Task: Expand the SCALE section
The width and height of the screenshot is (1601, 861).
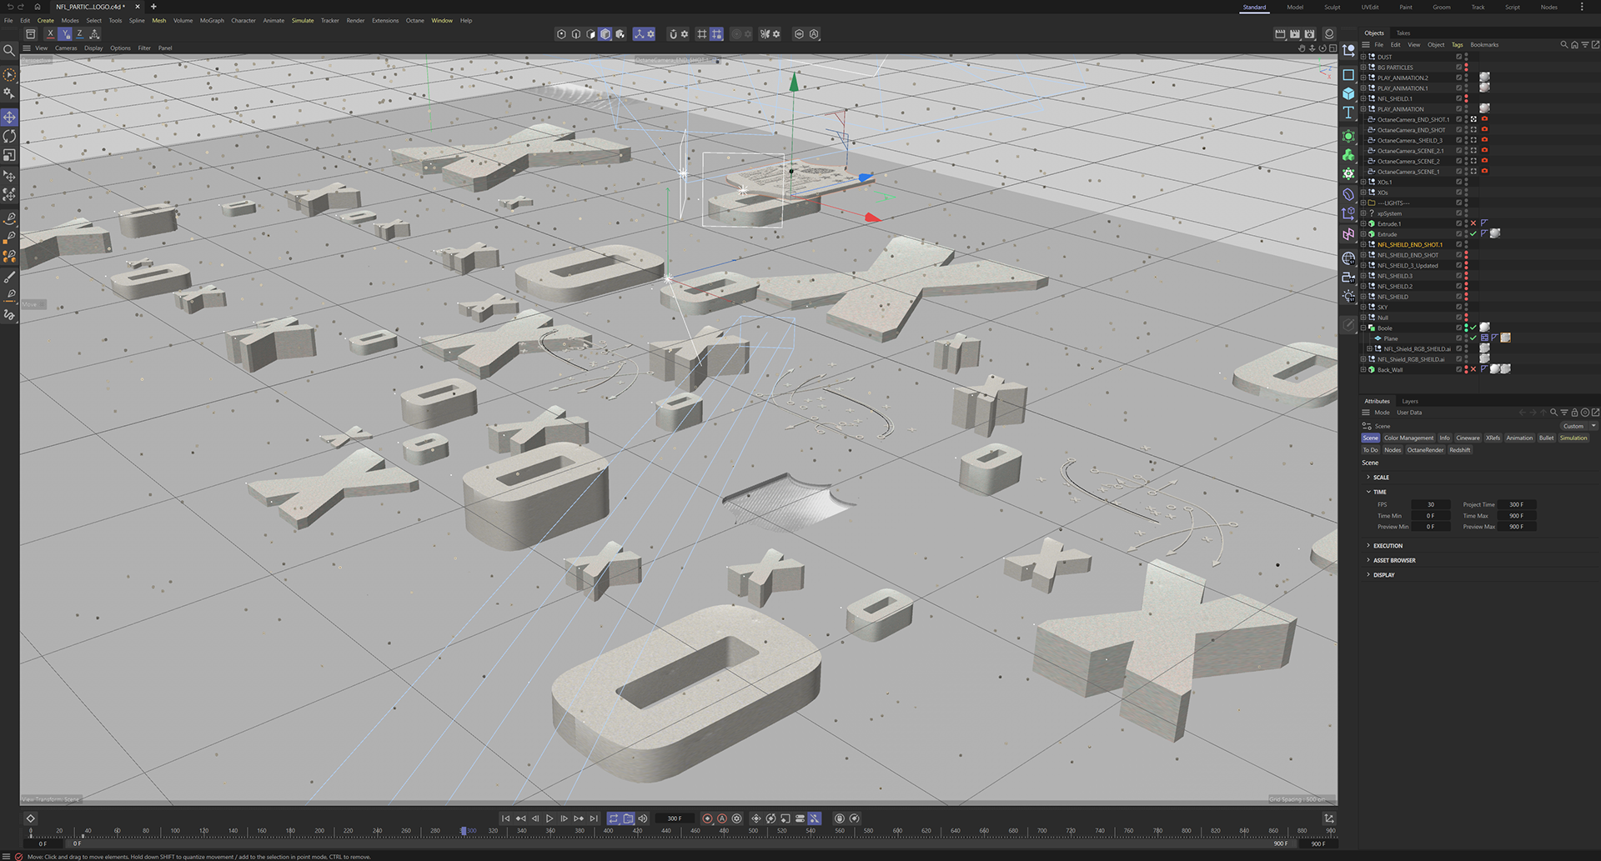Action: [x=1368, y=477]
